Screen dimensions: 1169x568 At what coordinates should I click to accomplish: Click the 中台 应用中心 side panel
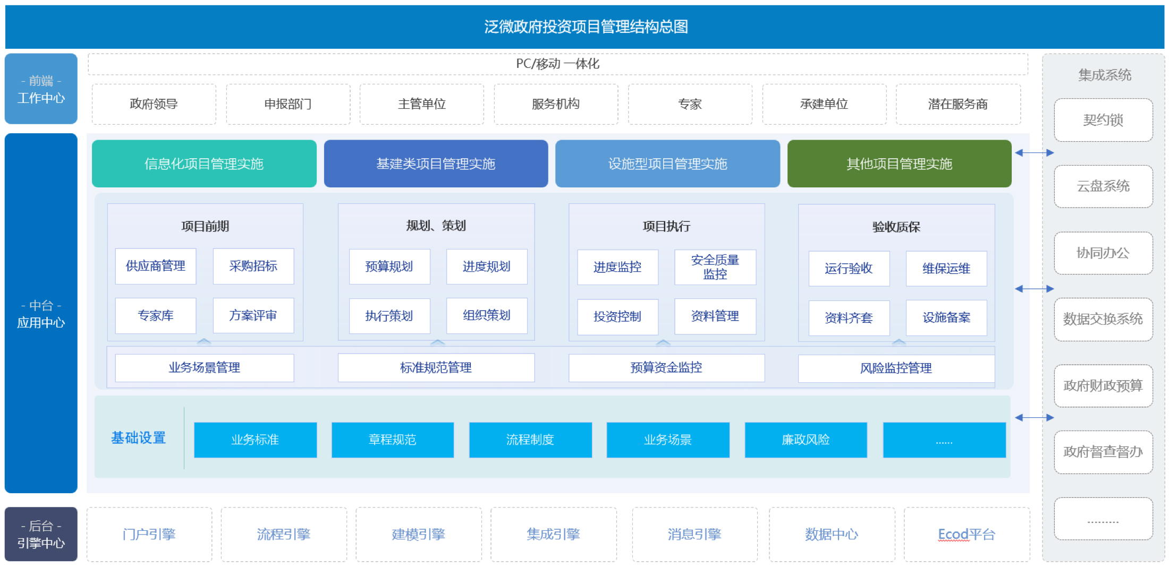tap(41, 314)
